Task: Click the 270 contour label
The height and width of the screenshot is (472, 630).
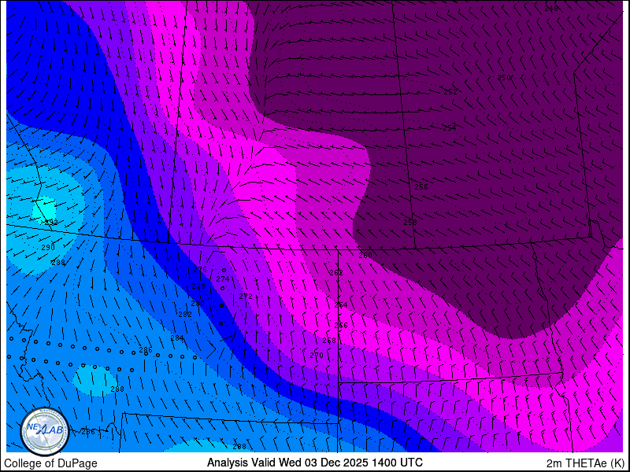Action: (x=317, y=356)
